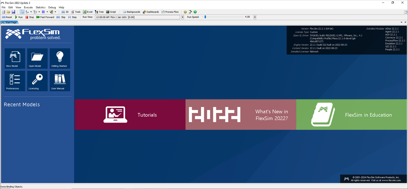Open the View menu

click(18, 7)
